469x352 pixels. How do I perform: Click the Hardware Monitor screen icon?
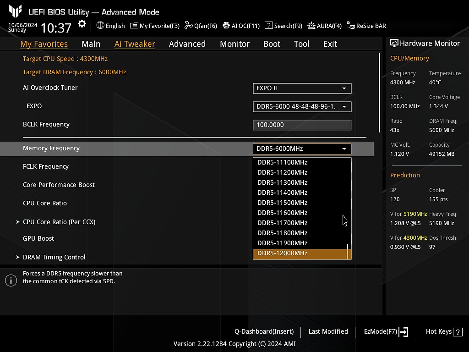(394, 44)
